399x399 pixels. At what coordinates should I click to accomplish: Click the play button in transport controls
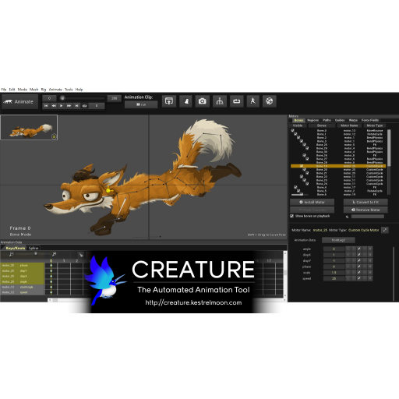click(x=61, y=106)
